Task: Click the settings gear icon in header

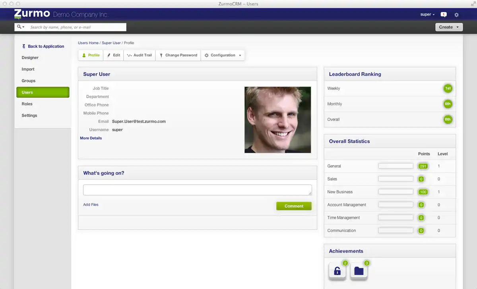Action: (456, 15)
